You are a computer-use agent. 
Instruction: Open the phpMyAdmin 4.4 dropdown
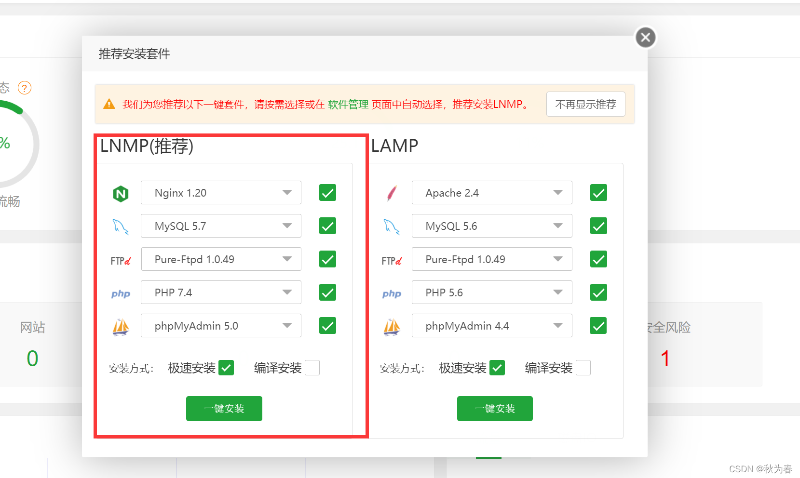coord(492,326)
